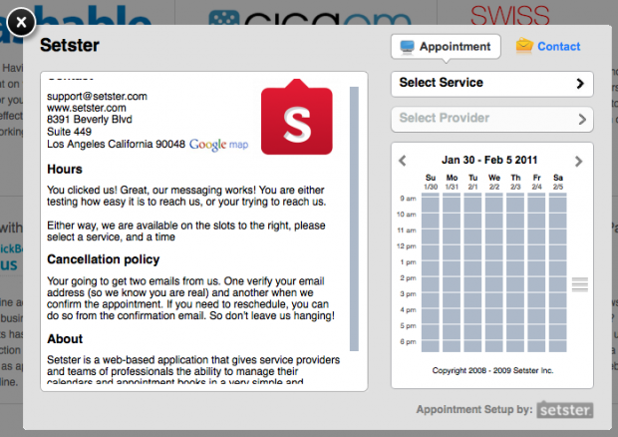Screen dimensions: 618x437
Task: Click the 'www.setster.com' website text
Action: [x=87, y=108]
